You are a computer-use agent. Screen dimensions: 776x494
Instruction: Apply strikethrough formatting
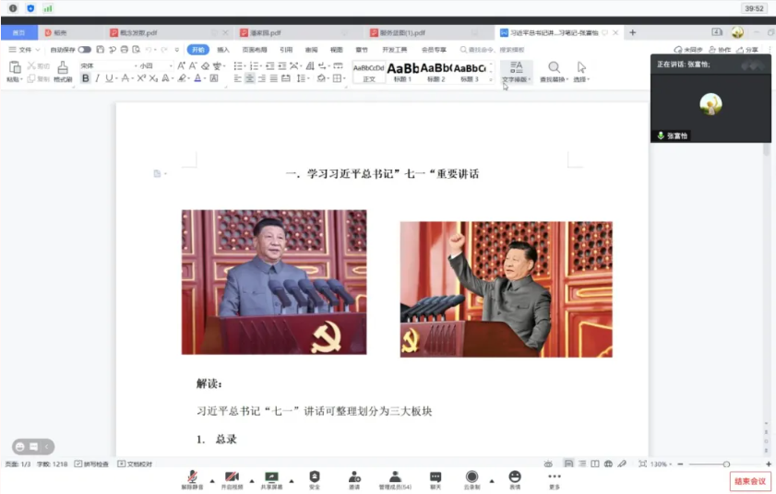(125, 78)
